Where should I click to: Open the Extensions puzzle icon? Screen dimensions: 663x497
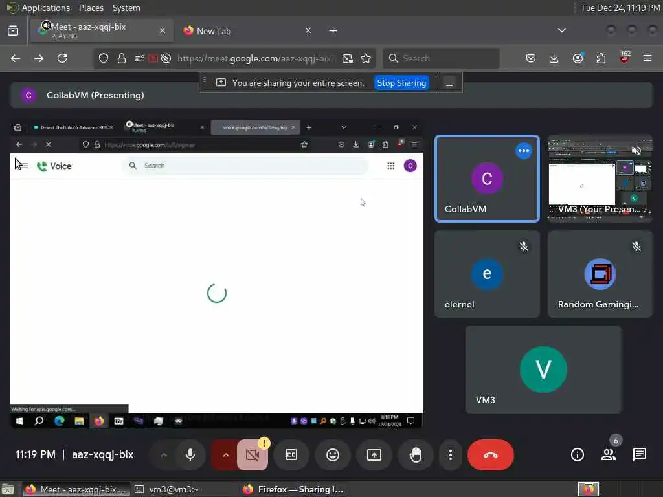point(601,58)
